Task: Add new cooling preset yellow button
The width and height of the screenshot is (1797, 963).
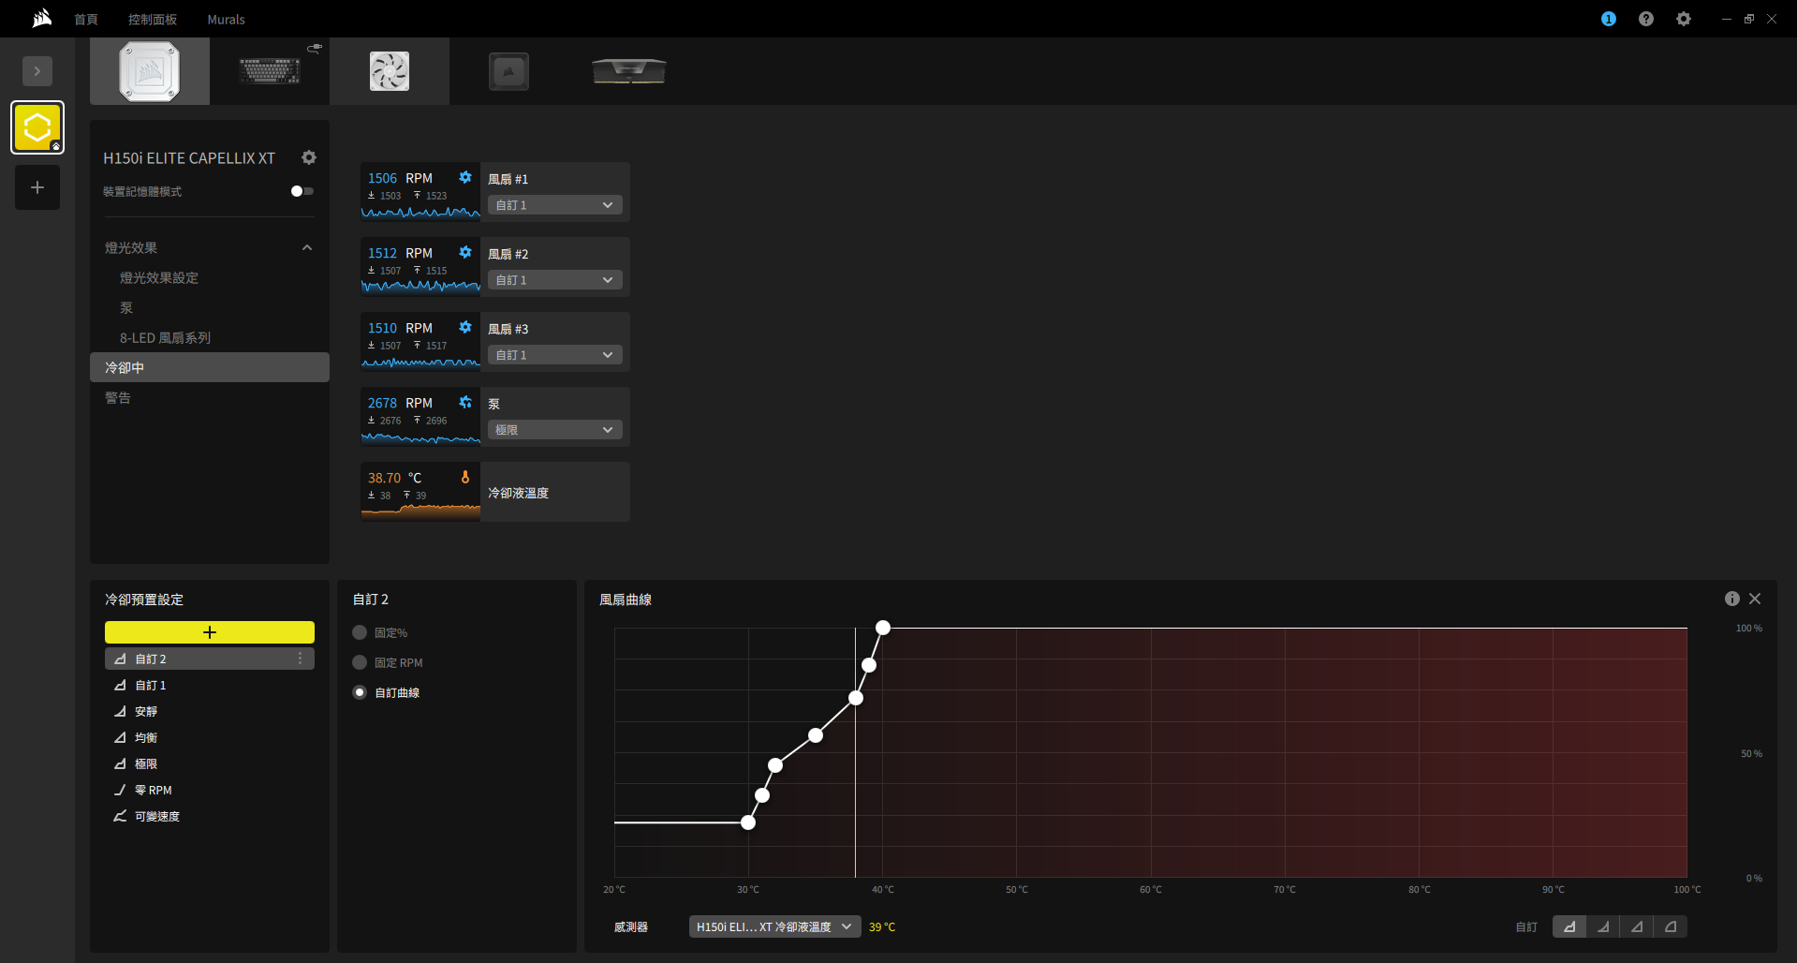Action: (210, 632)
